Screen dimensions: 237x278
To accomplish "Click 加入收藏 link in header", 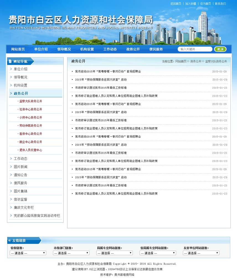I will [190, 4].
